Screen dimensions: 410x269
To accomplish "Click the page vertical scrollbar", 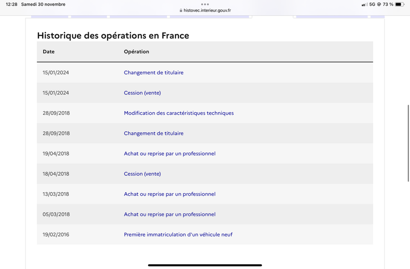I will coord(408,143).
